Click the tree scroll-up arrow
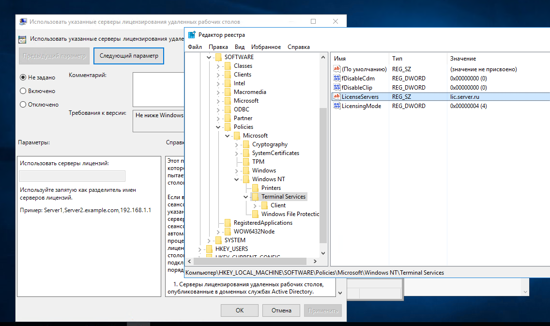This screenshot has width=550, height=326. [323, 57]
